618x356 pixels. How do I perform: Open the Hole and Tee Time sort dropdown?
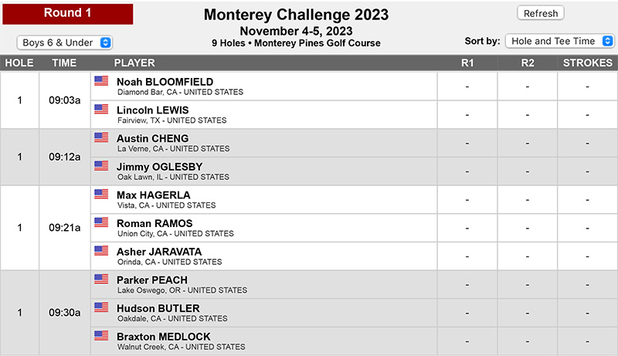559,41
